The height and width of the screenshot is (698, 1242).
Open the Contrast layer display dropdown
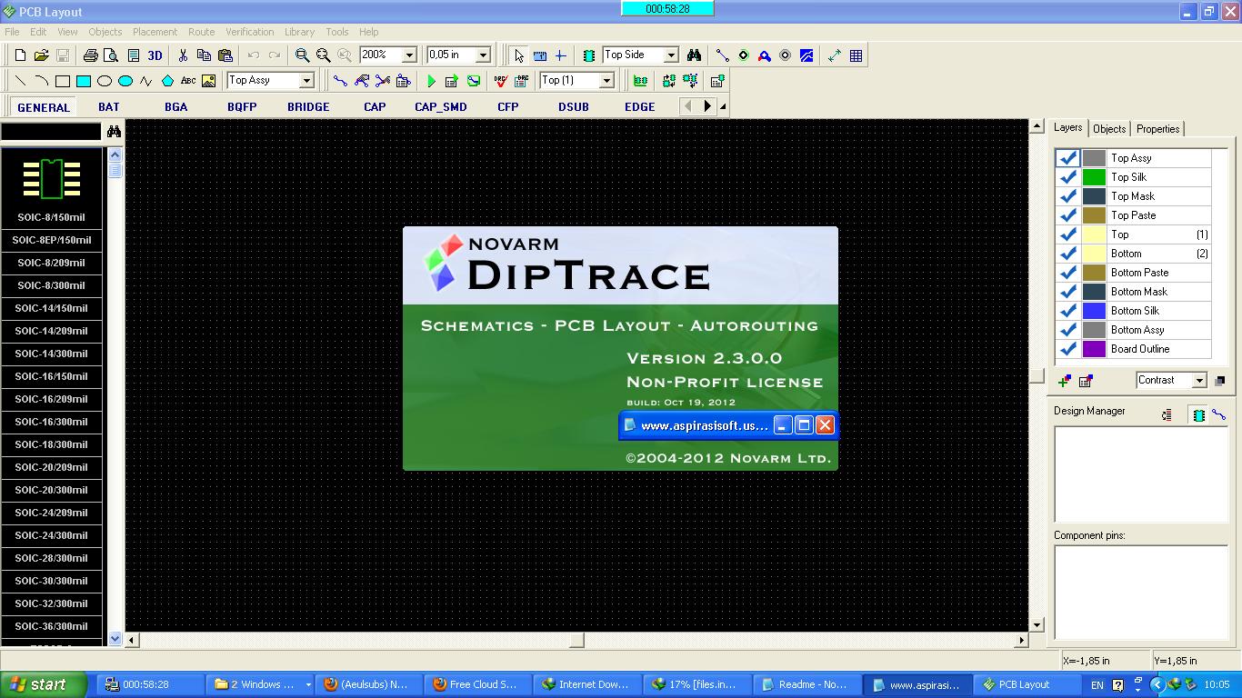click(1199, 381)
